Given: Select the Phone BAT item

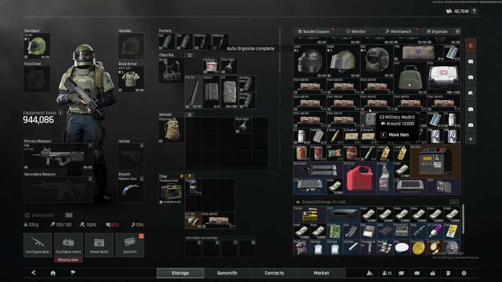Looking at the screenshot, I should click(x=402, y=231).
